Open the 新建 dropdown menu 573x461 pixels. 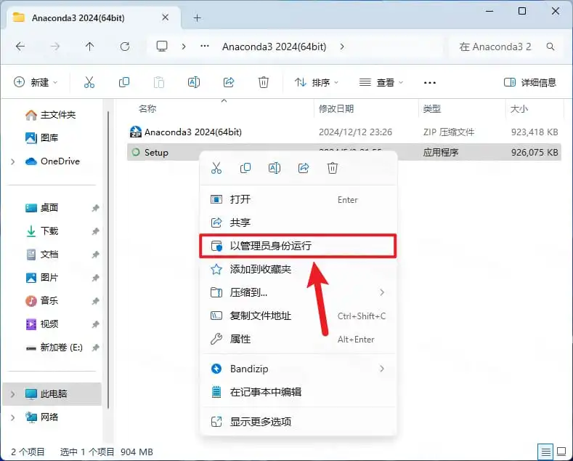click(36, 82)
